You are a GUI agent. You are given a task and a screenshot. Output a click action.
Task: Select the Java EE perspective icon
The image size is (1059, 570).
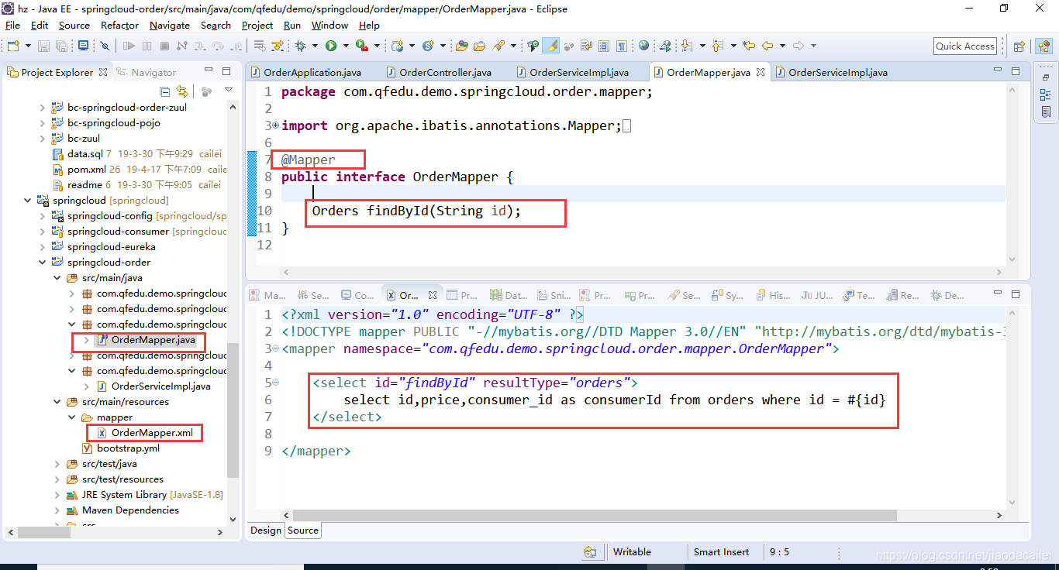[1043, 46]
